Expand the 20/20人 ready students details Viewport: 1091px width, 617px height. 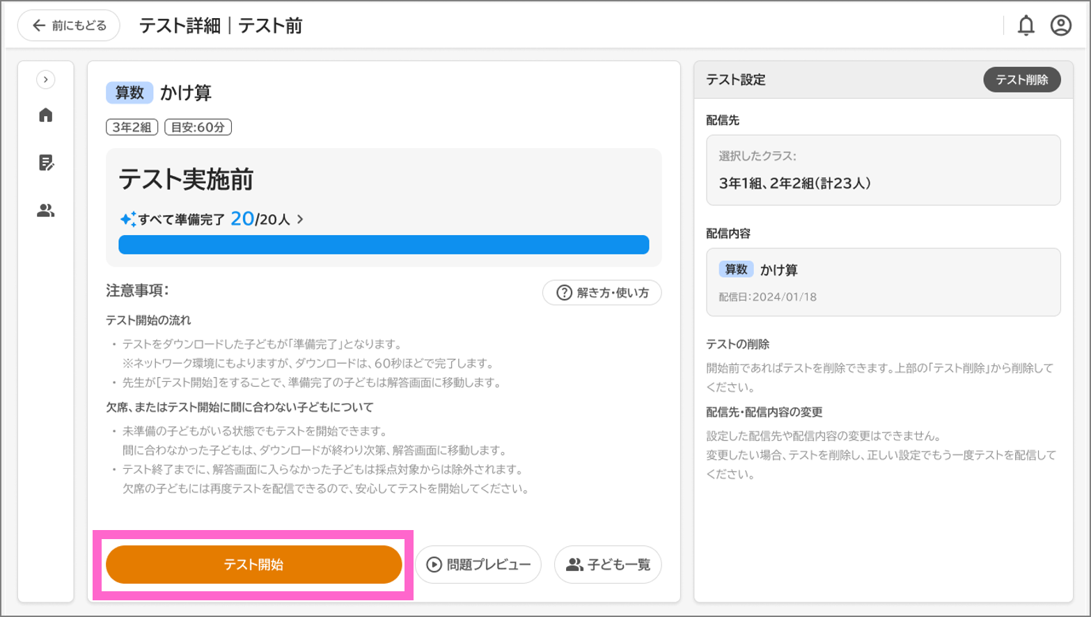click(x=300, y=219)
